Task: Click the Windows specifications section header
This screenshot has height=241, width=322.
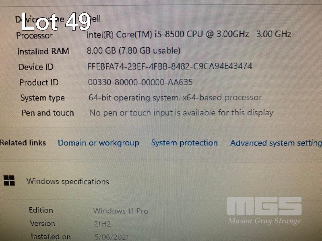Action: pyautogui.click(x=68, y=182)
